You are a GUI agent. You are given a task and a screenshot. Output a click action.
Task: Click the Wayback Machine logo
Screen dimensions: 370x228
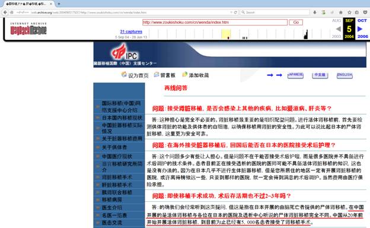(28, 29)
